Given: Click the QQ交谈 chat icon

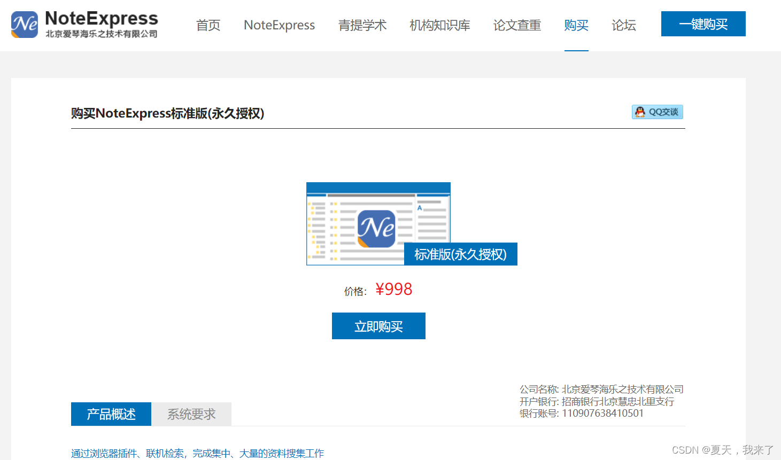Looking at the screenshot, I should pyautogui.click(x=658, y=112).
